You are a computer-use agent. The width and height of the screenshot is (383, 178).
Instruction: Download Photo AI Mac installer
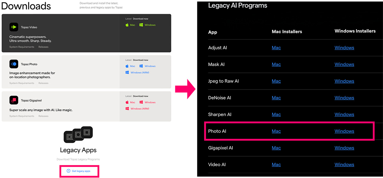276,131
